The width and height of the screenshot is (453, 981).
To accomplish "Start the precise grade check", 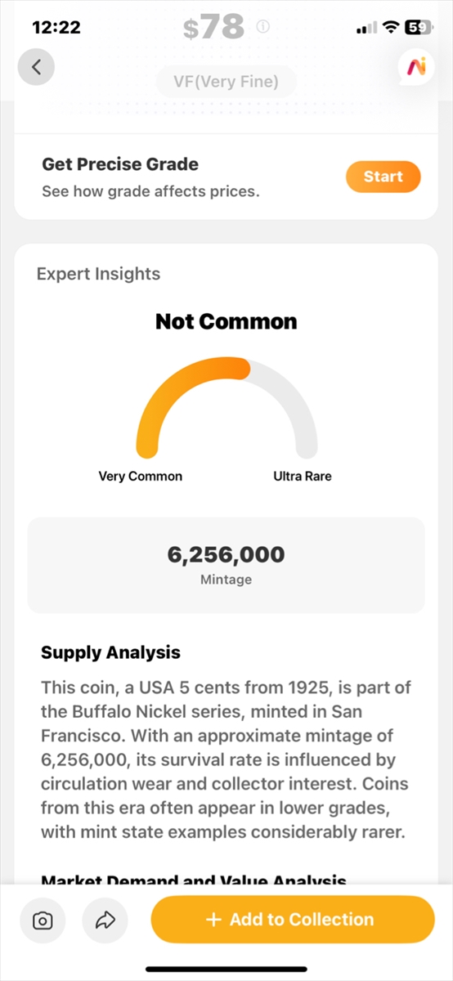I will point(383,177).
